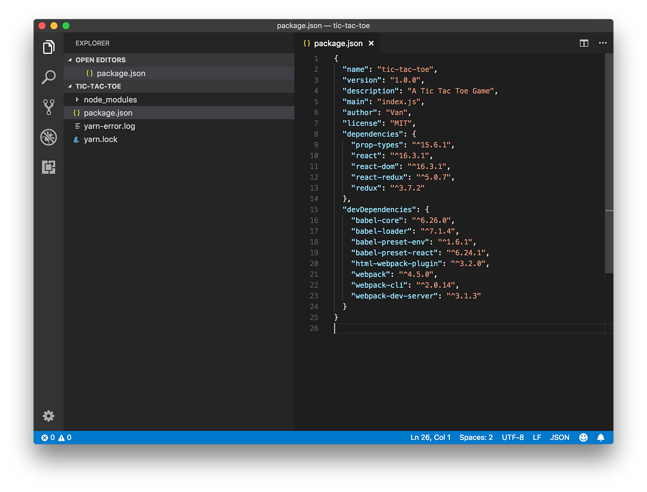Change indentation via Spaces: 2
This screenshot has width=647, height=492.
[476, 437]
